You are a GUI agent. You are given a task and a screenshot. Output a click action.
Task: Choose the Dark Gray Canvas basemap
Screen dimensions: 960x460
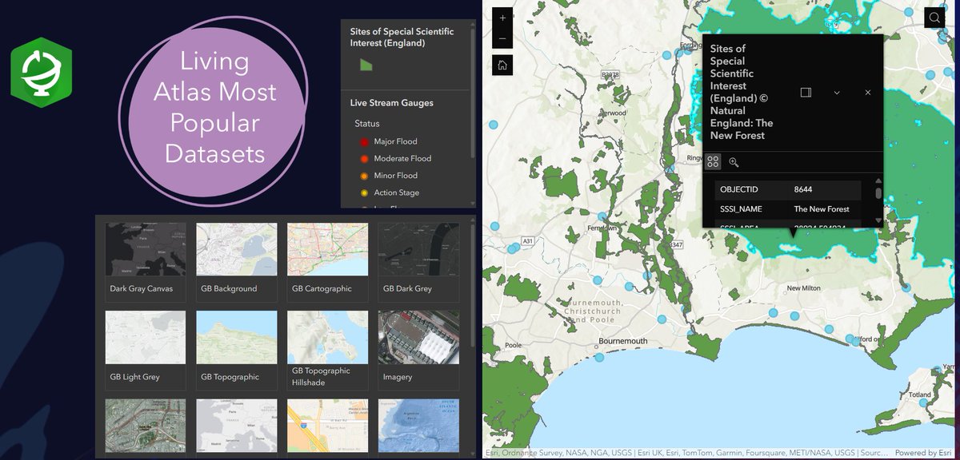pos(146,262)
